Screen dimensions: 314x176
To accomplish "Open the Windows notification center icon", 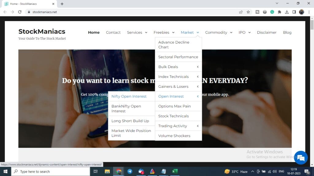I will [x=307, y=171].
